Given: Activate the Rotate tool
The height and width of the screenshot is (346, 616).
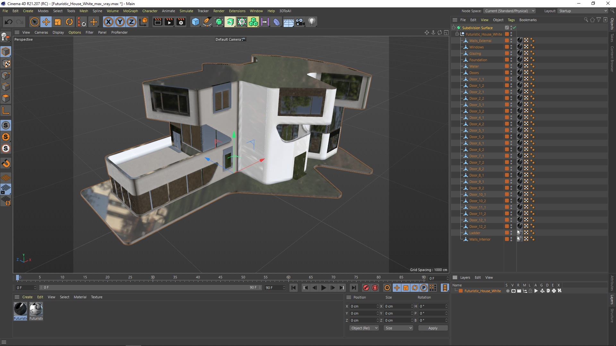Looking at the screenshot, I should point(69,22).
